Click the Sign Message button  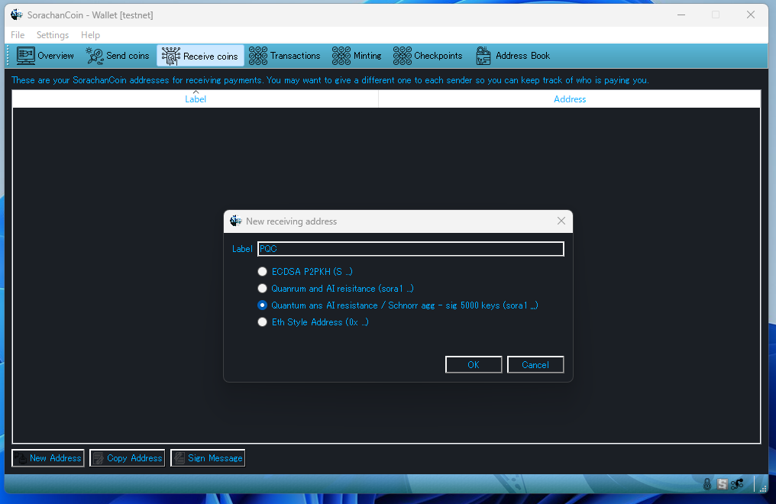point(208,458)
